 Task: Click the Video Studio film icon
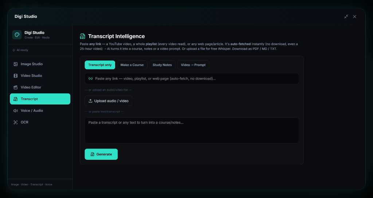[15, 76]
